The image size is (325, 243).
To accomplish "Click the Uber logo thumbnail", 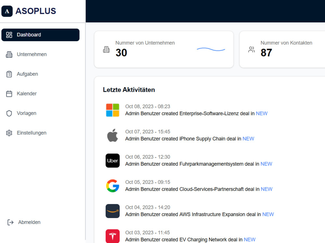I will [112, 161].
